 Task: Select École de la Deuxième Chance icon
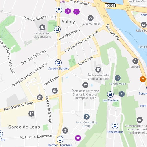pos(85,85)
